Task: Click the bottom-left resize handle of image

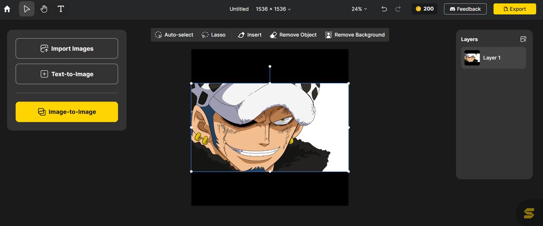Action: pyautogui.click(x=191, y=171)
